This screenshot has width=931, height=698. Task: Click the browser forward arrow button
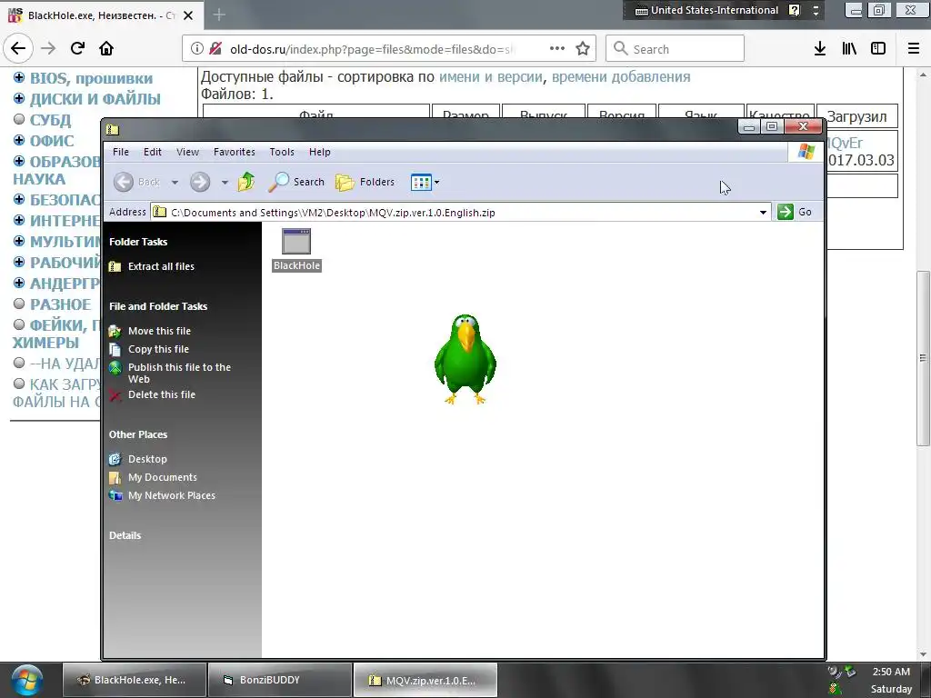(48, 49)
